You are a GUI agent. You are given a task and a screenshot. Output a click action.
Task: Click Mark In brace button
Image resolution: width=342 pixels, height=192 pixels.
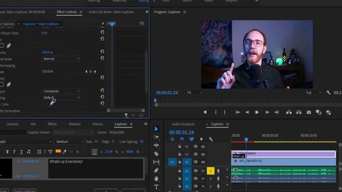coord(216,113)
